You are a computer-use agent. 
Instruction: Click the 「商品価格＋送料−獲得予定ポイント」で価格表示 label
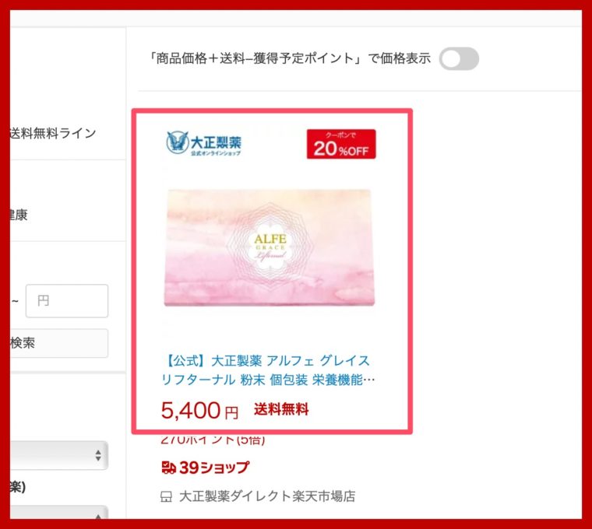pos(290,58)
